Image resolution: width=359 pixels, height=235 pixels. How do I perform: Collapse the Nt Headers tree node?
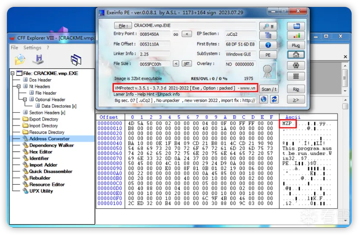click(x=19, y=87)
